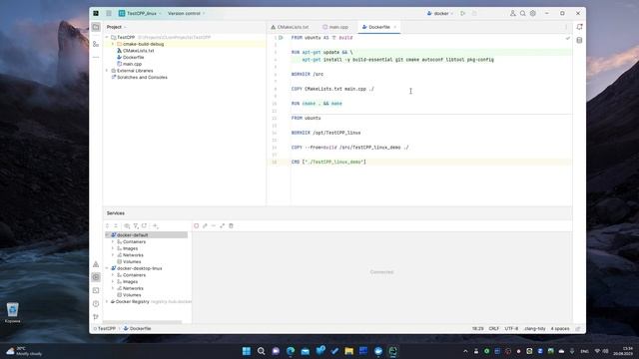This screenshot has height=359, width=639.
Task: Close the Dockerfile editor tab
Action: coord(395,27)
